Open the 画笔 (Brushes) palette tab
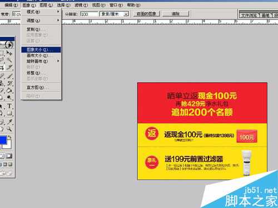Viewport: 278px width, 208px height. point(266,16)
